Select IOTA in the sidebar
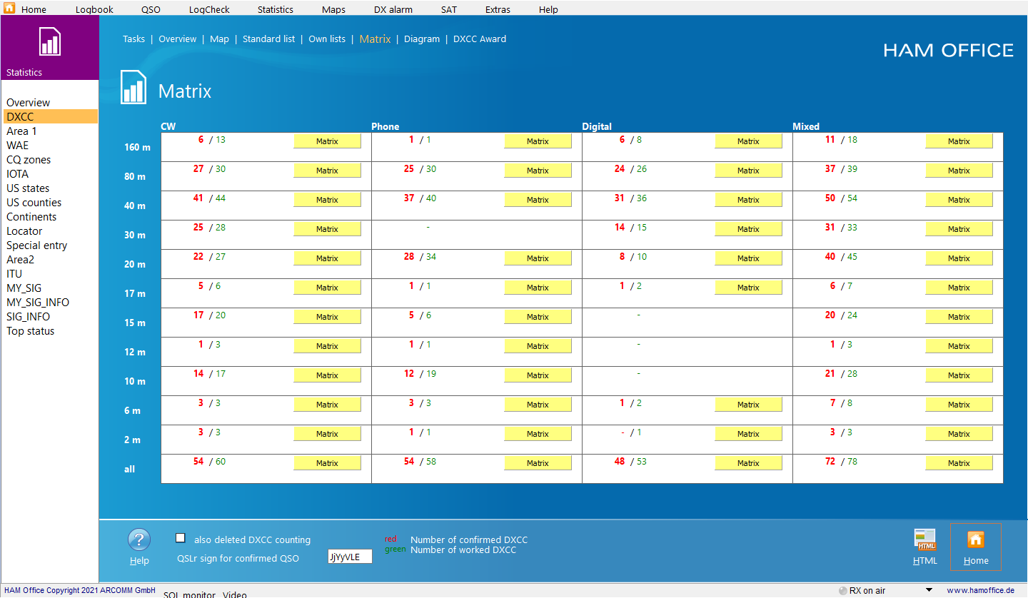 (x=18, y=174)
